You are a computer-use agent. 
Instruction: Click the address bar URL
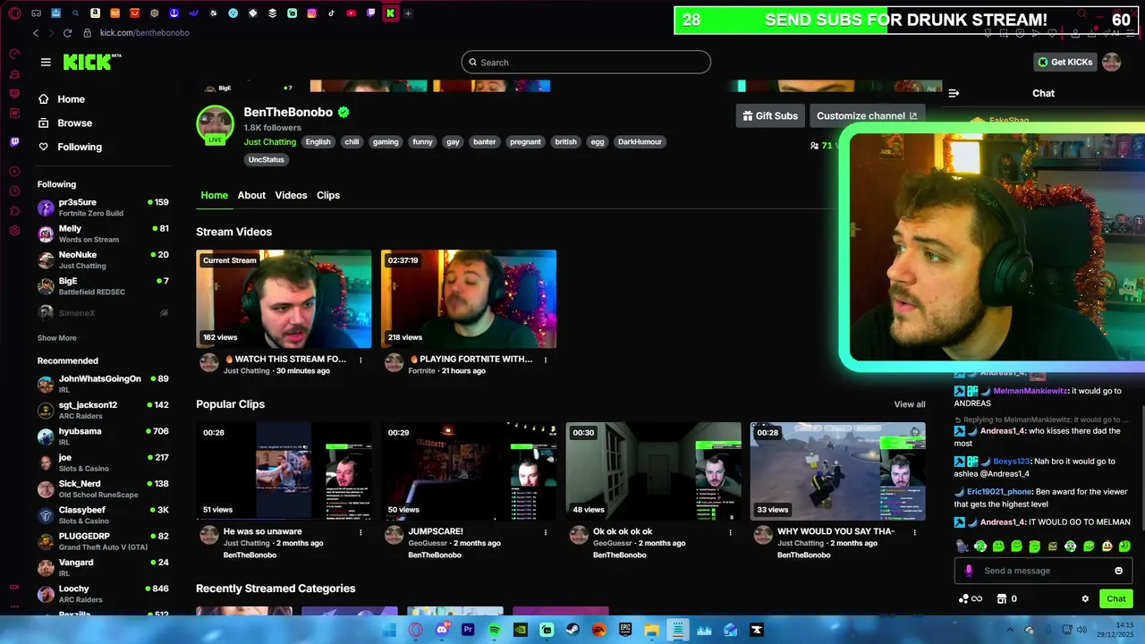144,33
